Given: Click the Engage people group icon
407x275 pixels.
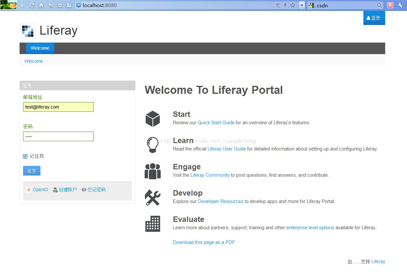Looking at the screenshot, I should click(x=153, y=171).
